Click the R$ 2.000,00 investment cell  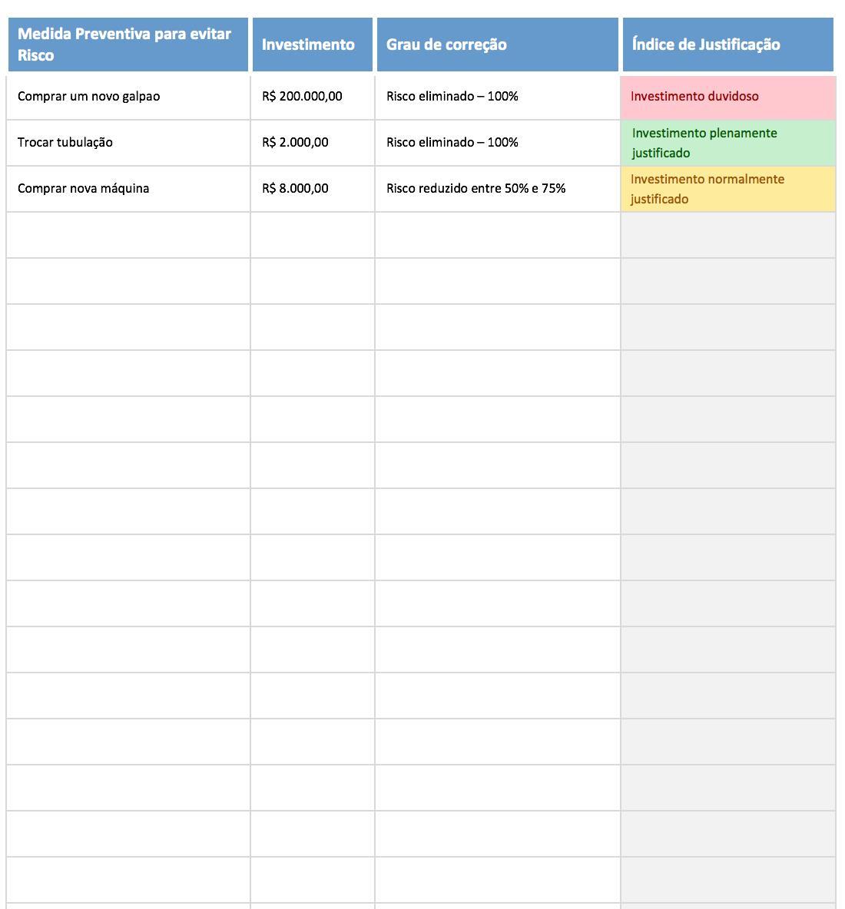(312, 143)
